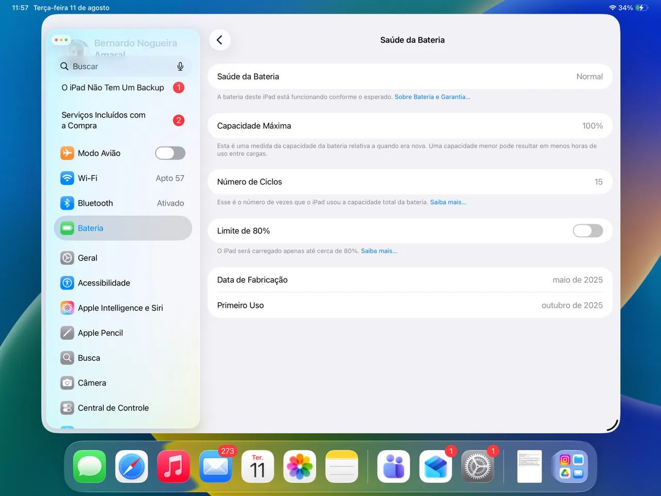This screenshot has width=661, height=496.
Task: Click the search magnifier icon in Buscar
Action: point(65,66)
